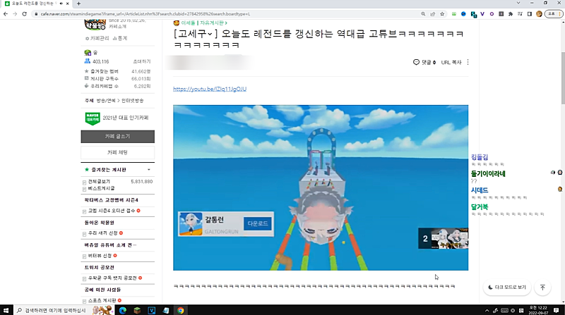Open a new browser tab with plus icon
The image size is (565, 315).
pos(78,4)
